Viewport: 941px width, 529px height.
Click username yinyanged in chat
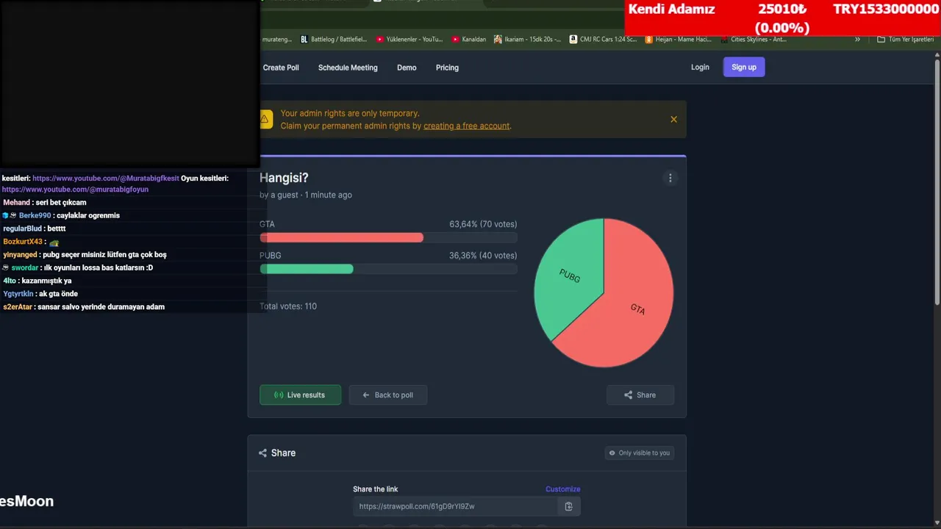coord(20,255)
